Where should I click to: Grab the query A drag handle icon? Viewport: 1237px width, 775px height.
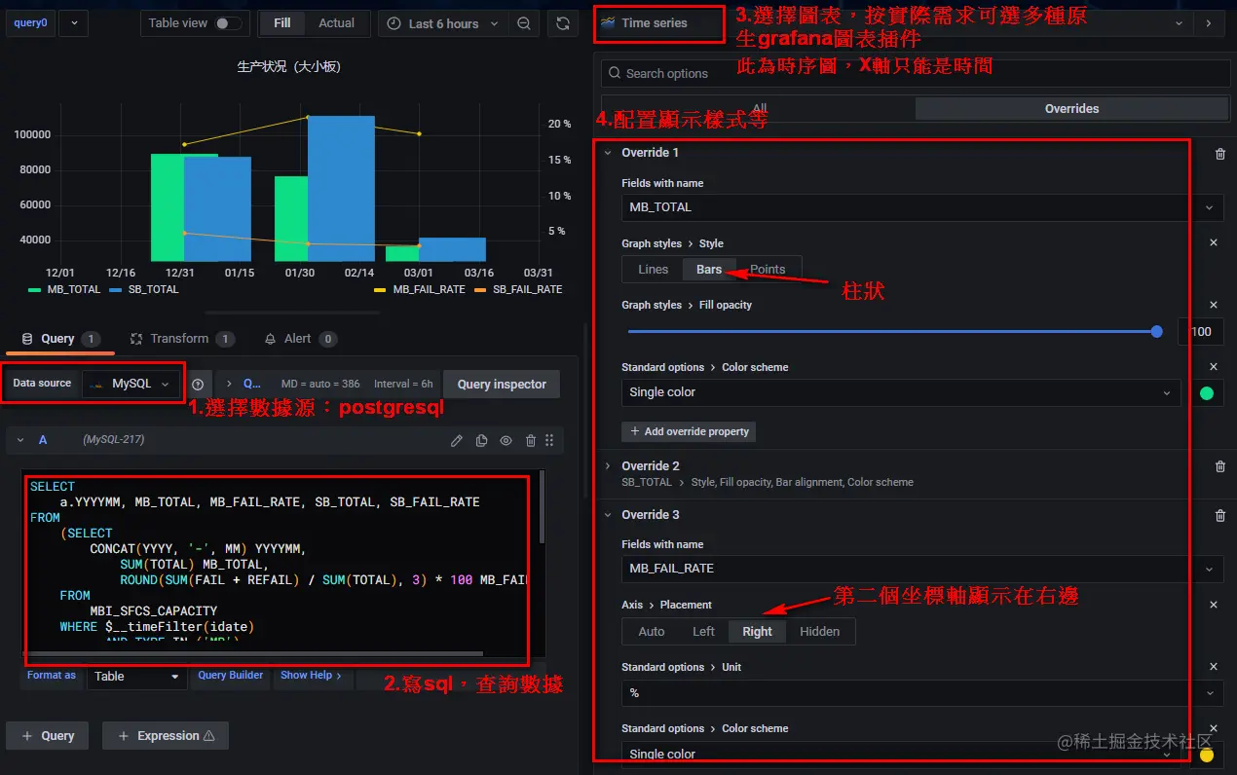tap(549, 440)
